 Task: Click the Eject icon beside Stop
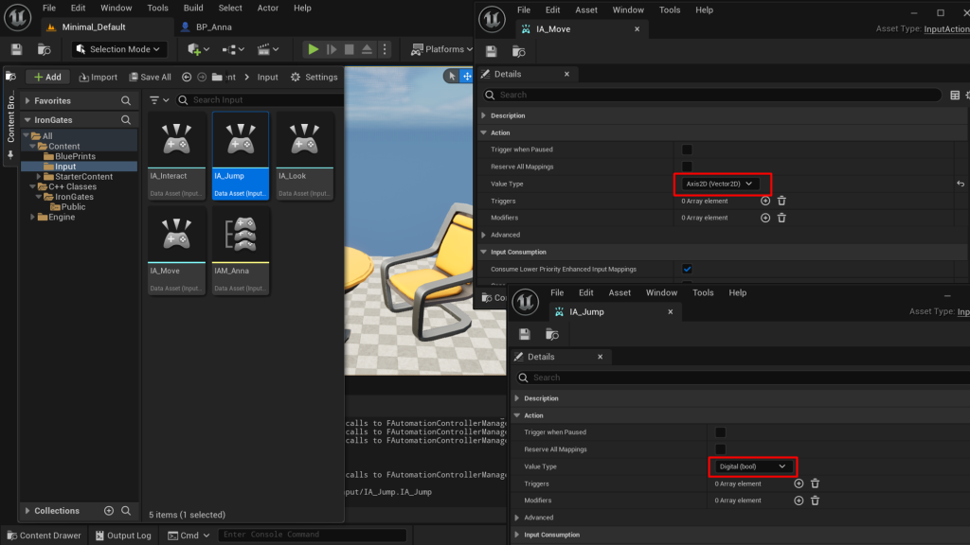coord(368,49)
